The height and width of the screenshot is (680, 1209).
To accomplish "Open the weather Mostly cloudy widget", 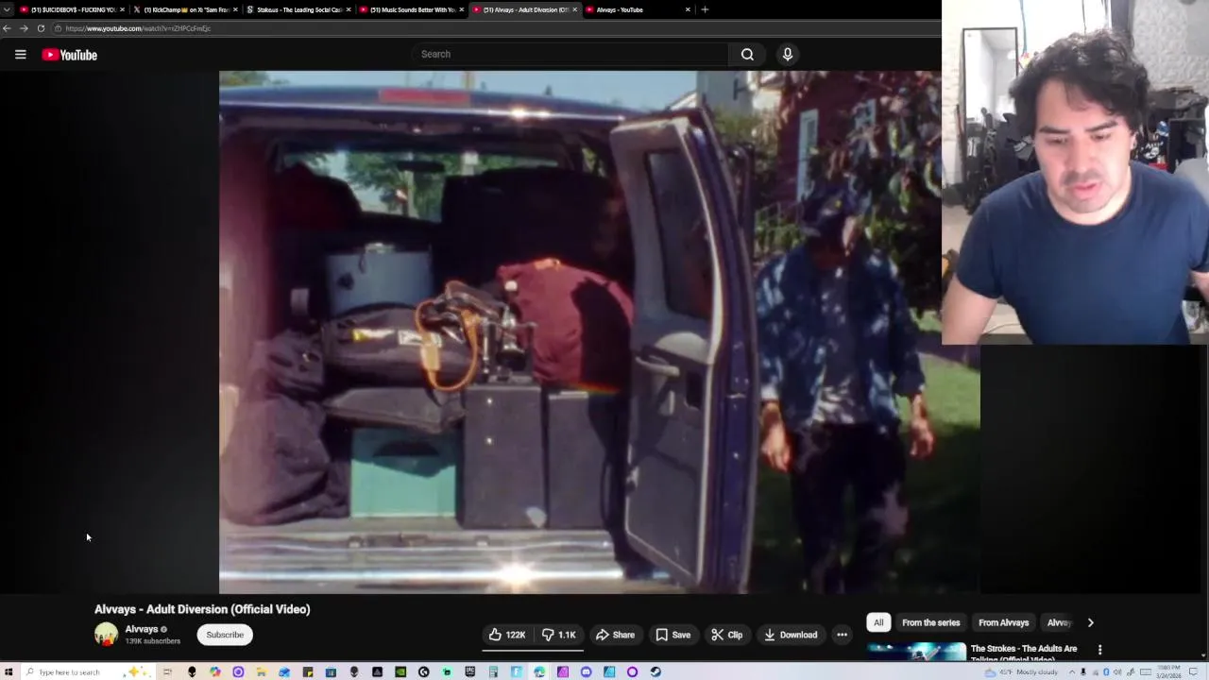I will [x=1021, y=671].
